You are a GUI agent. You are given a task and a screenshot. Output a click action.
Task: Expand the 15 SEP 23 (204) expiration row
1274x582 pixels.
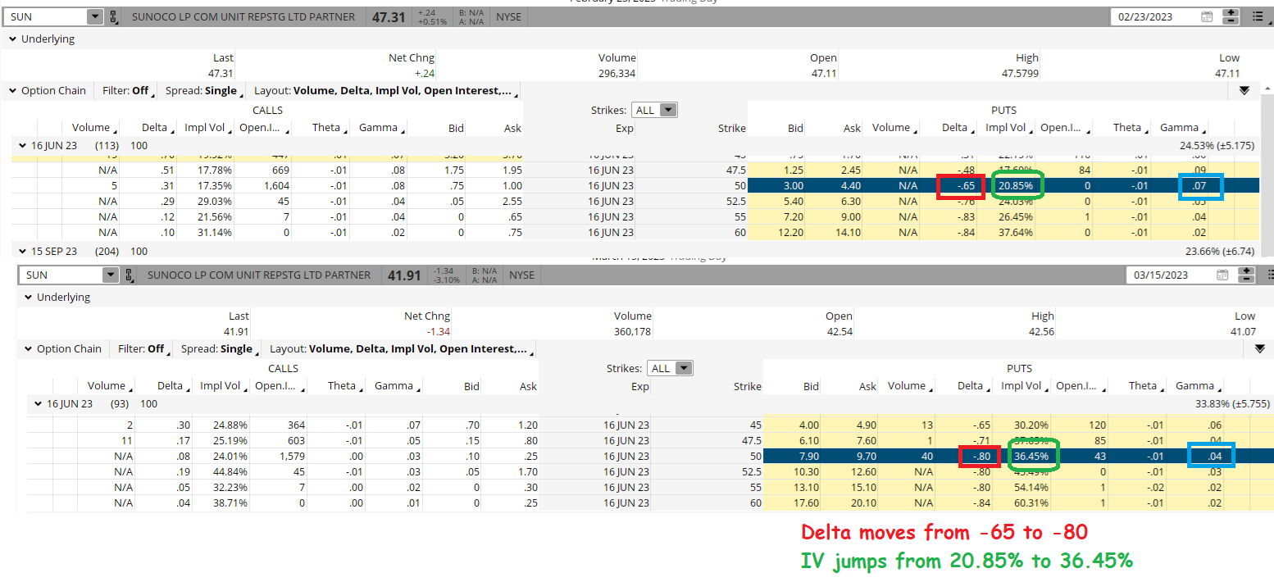pyautogui.click(x=22, y=251)
